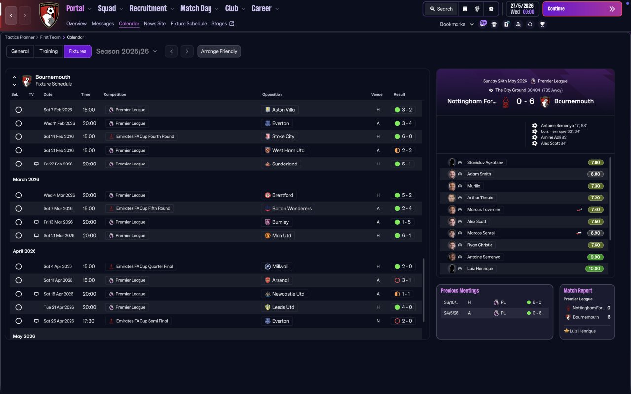Open the Overview sub-tab
Viewport: 631px width, 394px height.
click(x=76, y=24)
